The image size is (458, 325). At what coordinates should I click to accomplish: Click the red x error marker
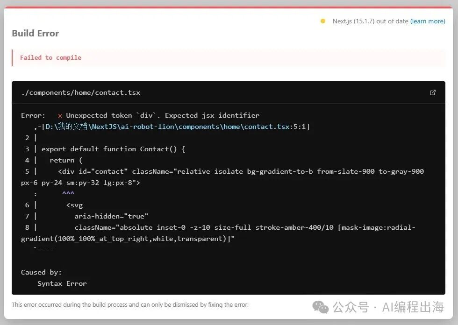[x=60, y=115]
